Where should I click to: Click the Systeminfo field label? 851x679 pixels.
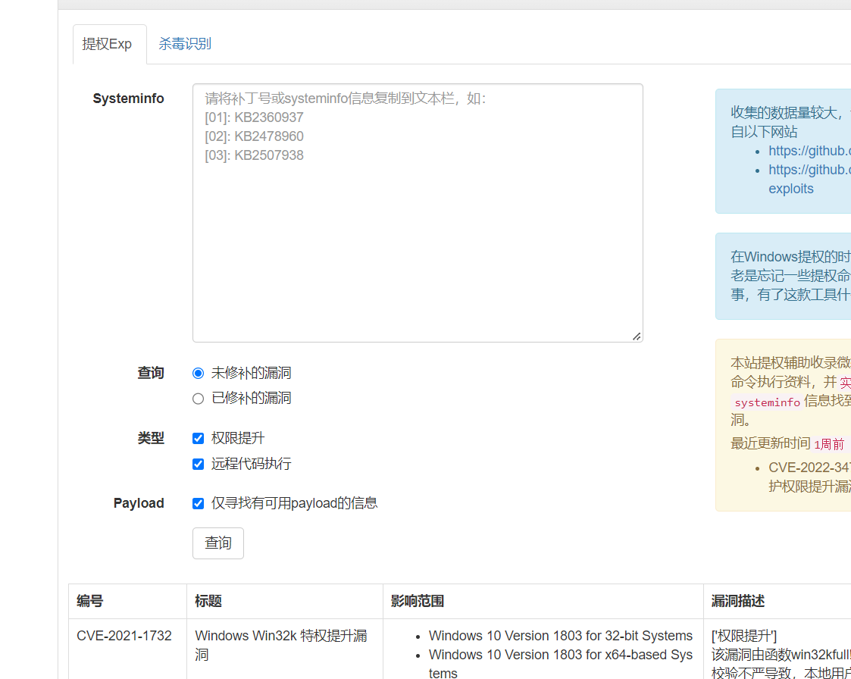(x=128, y=99)
